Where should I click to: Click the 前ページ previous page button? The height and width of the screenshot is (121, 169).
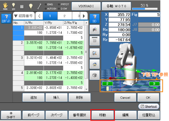pyautogui.click(x=33, y=115)
